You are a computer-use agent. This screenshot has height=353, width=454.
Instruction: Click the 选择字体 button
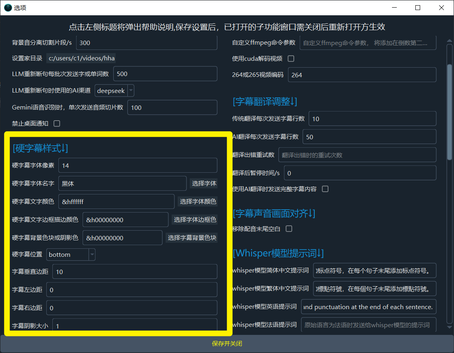204,184
